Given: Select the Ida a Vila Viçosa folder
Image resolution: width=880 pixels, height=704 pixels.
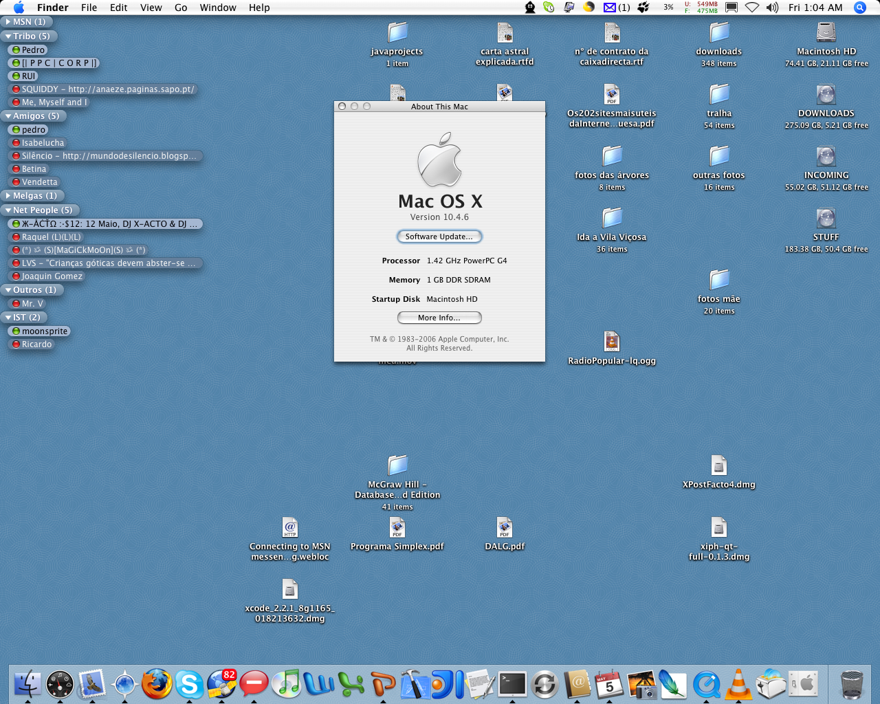Looking at the screenshot, I should coord(612,218).
